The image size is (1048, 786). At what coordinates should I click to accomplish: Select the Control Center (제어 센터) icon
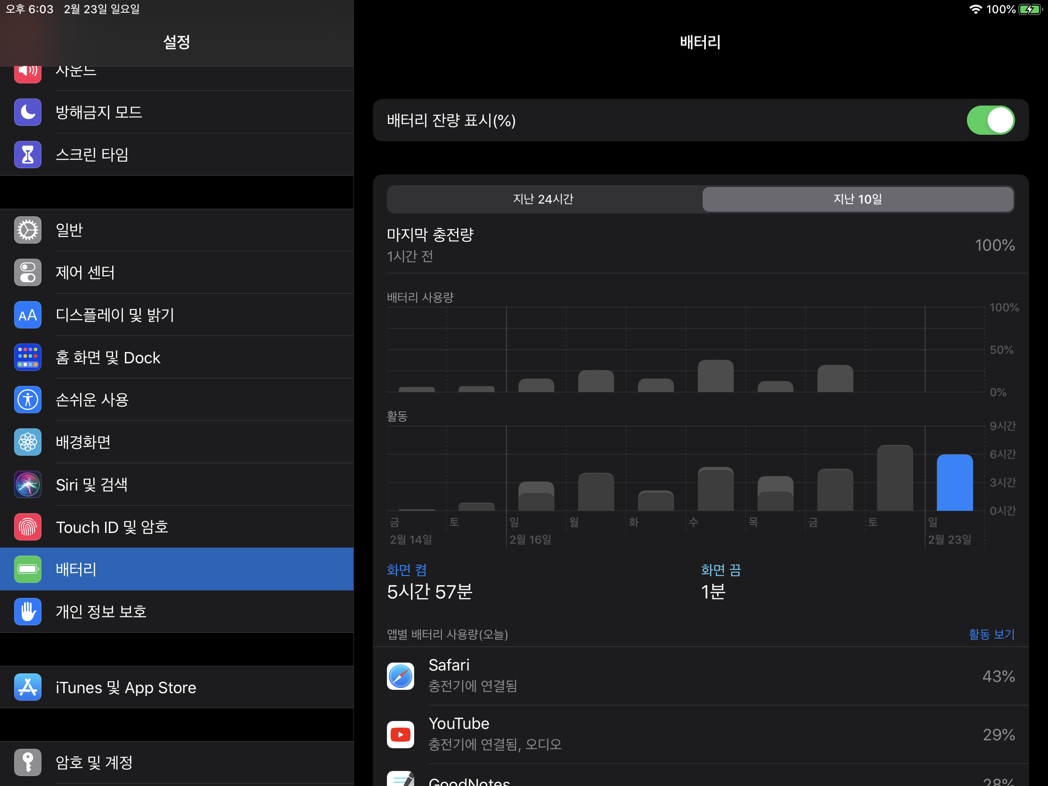27,272
